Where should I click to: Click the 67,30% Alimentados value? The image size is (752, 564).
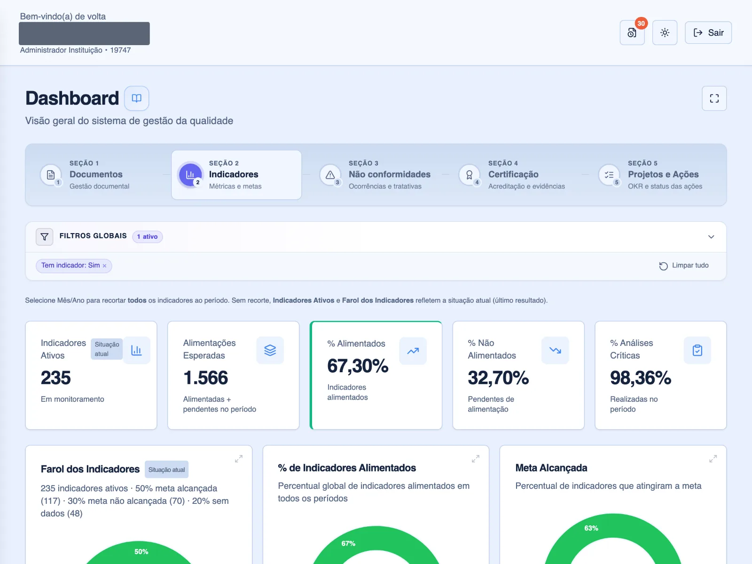coord(358,366)
